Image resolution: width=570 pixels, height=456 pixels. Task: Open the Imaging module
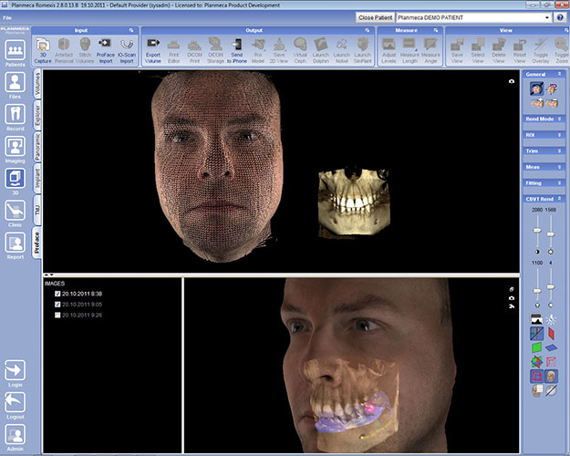click(x=15, y=147)
